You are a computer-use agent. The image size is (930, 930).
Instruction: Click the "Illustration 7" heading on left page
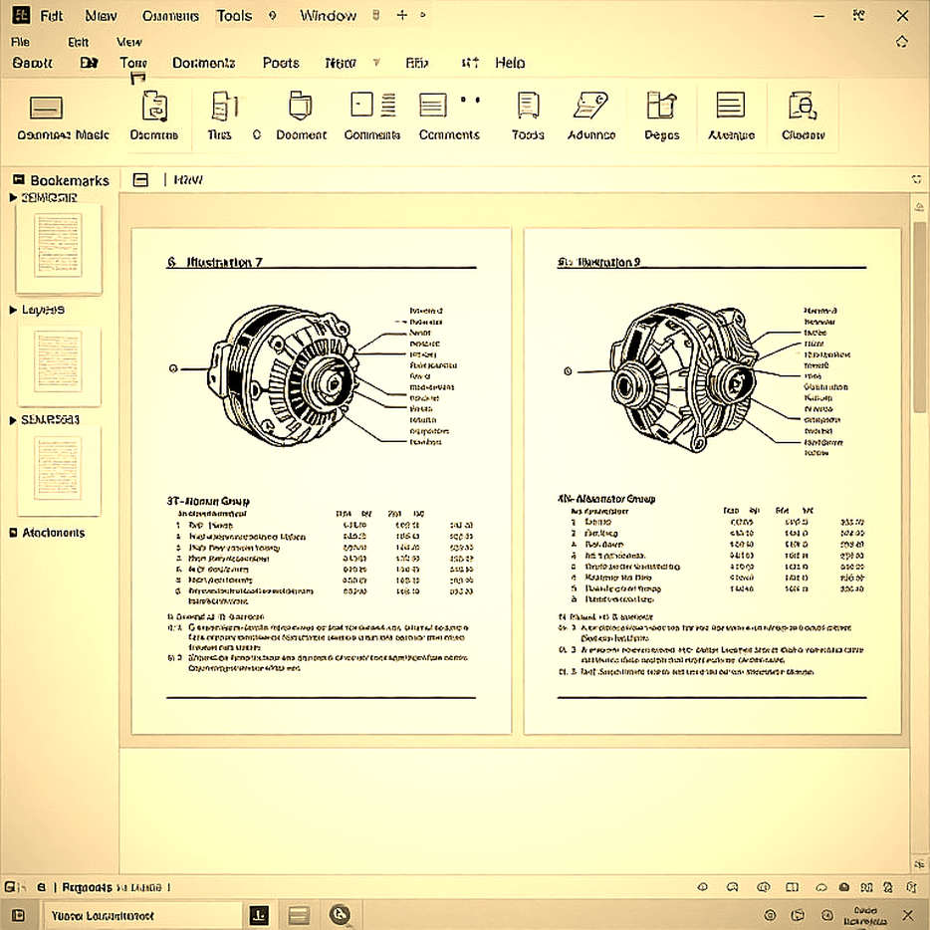coord(224,262)
